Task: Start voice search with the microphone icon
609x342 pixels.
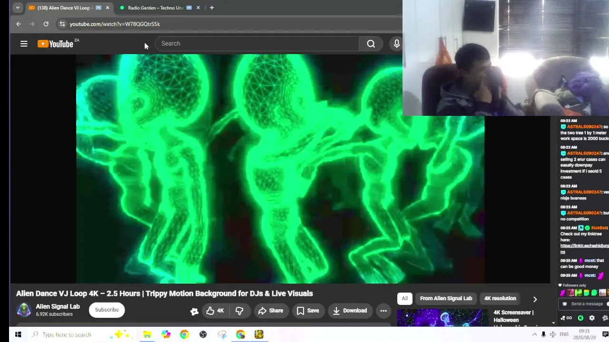Action: tap(396, 44)
